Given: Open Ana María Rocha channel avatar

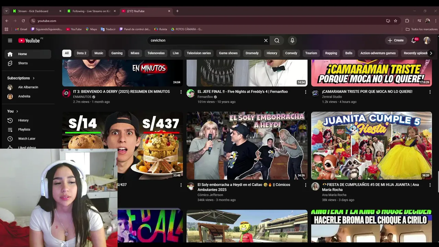Looking at the screenshot, I should tap(315, 186).
